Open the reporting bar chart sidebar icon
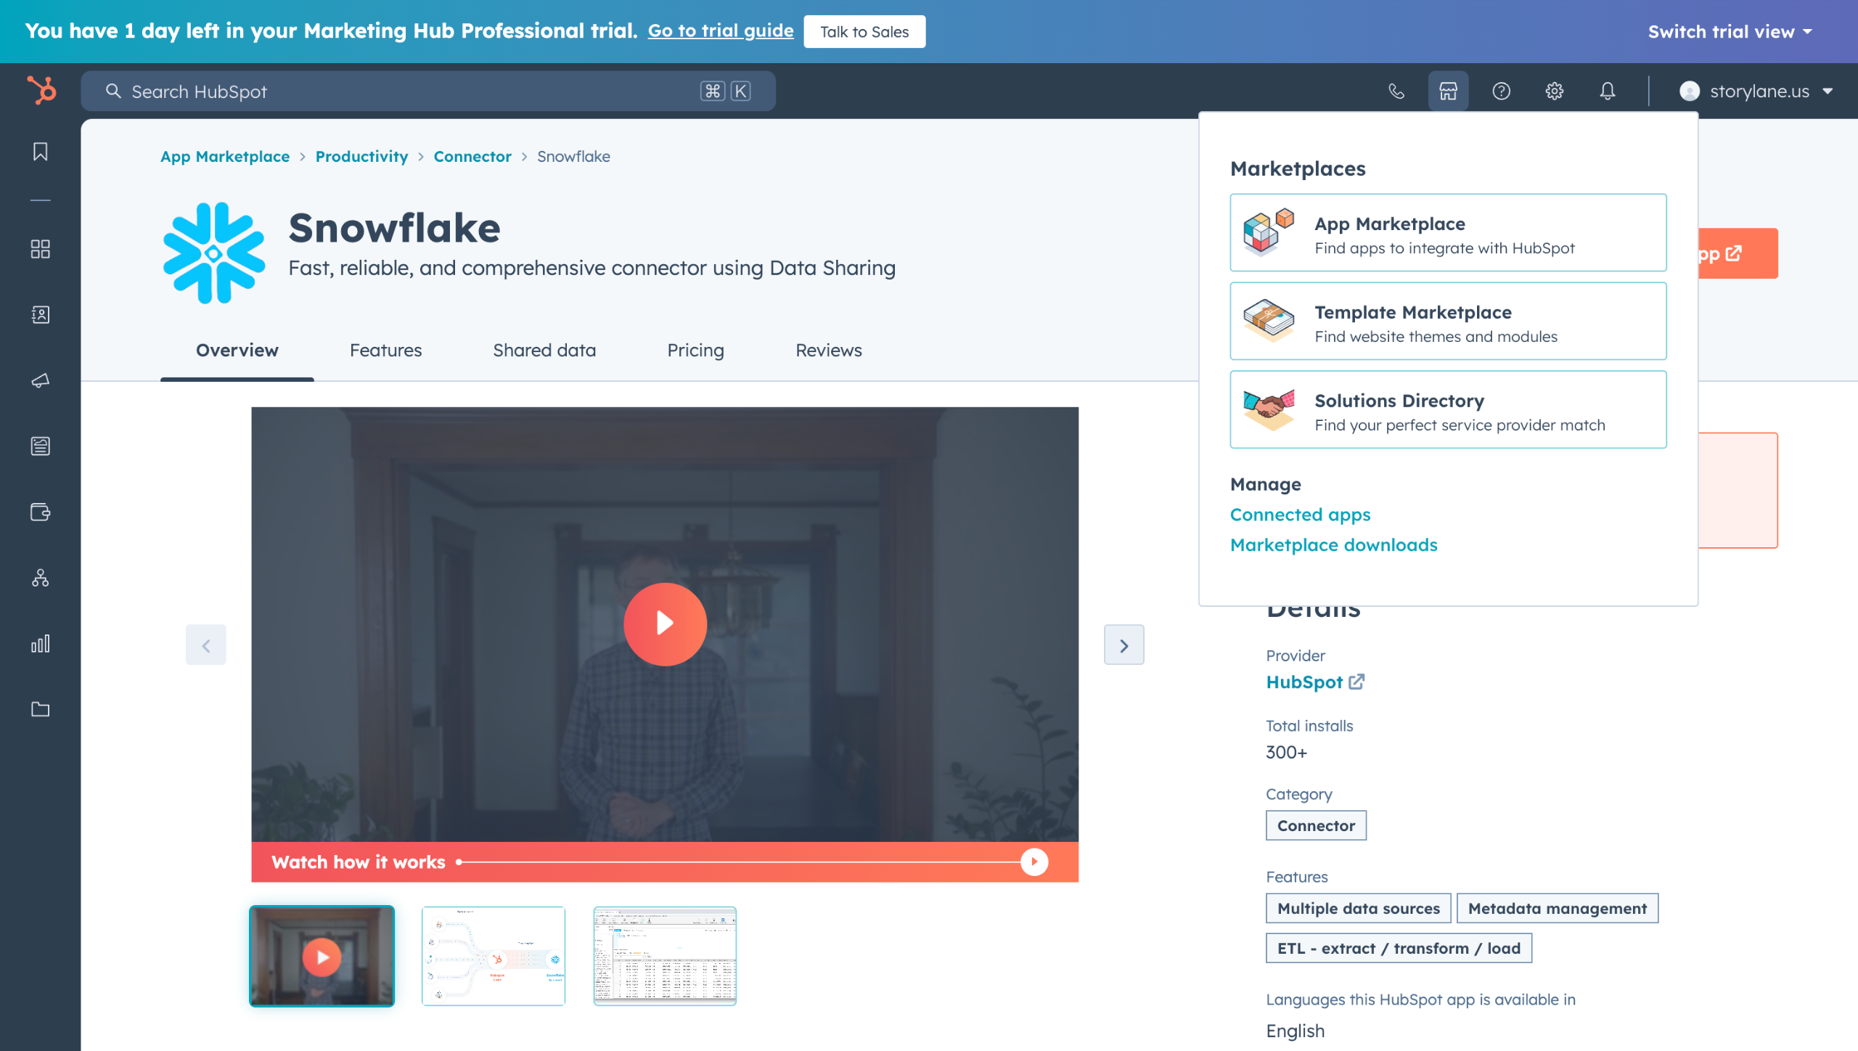Viewport: 1858px width, 1051px height. (41, 644)
